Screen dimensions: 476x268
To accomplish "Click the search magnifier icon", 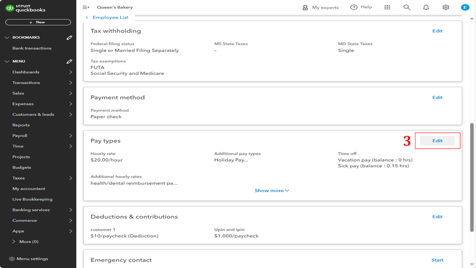I will click(x=406, y=8).
